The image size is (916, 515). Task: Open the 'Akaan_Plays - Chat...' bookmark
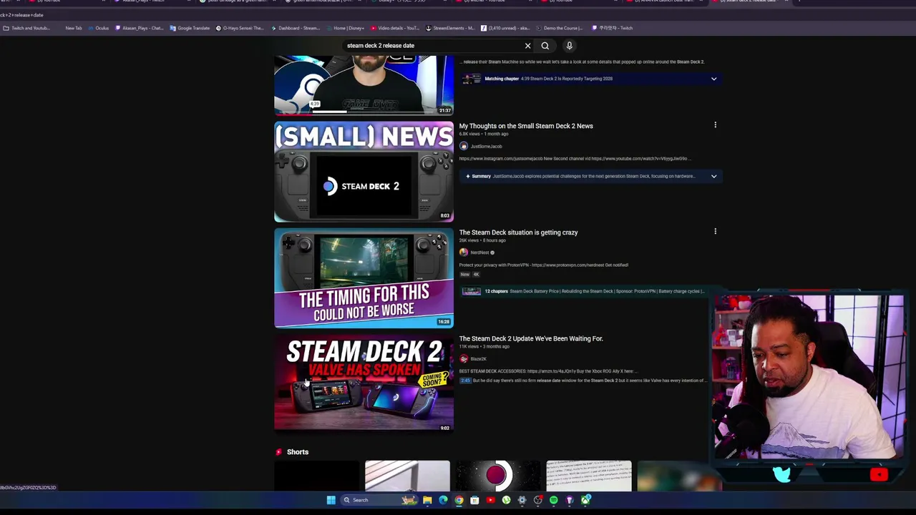coord(140,28)
